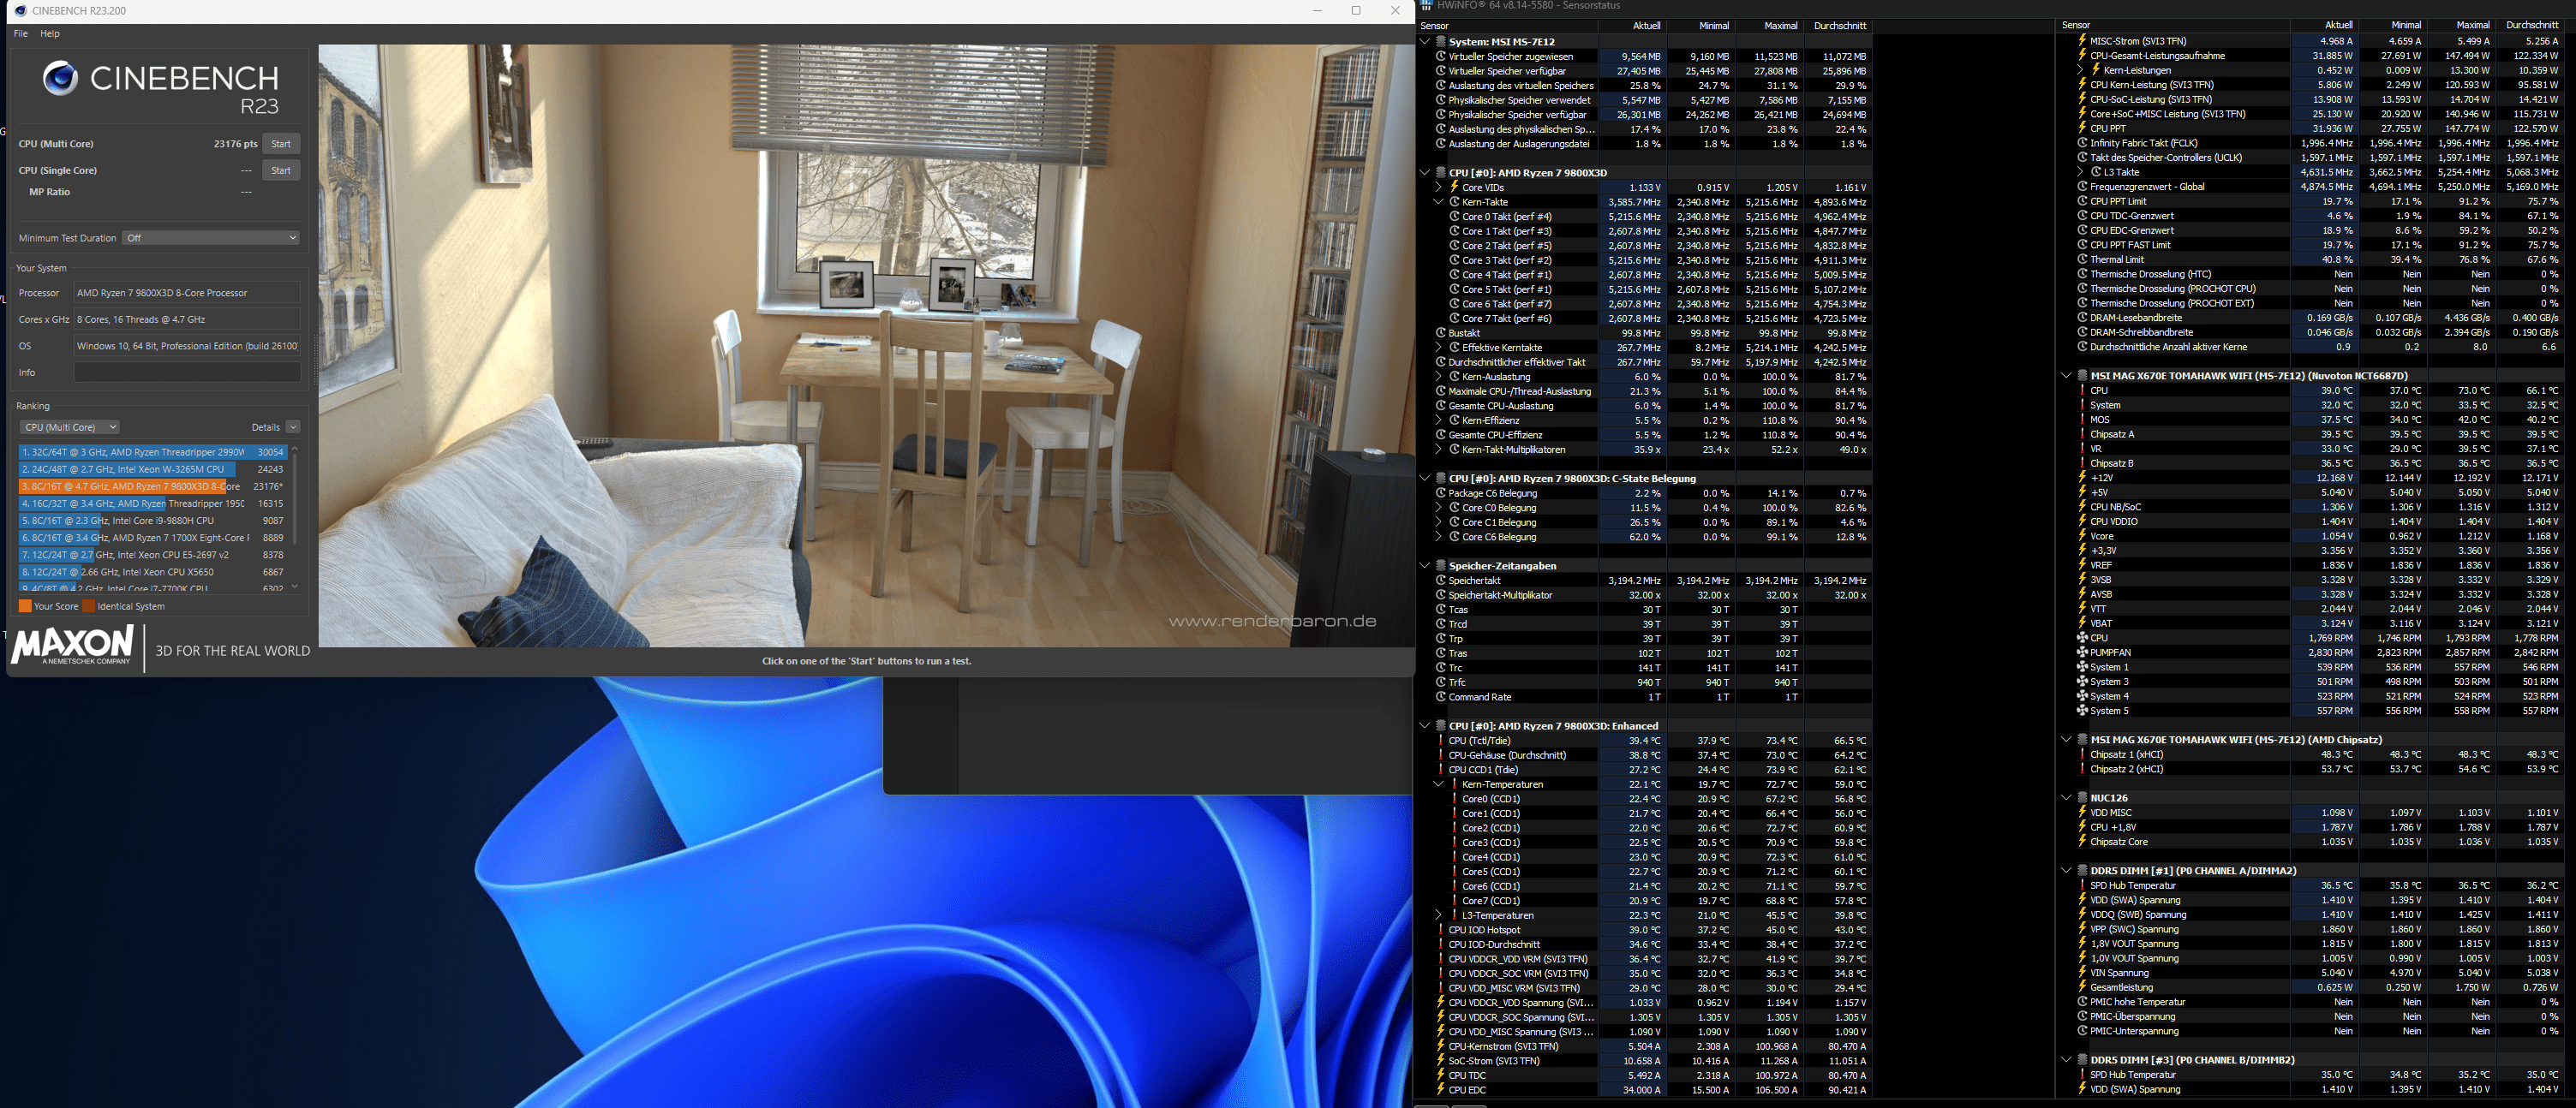Collapse CPU [#0]: AMD Ryzen 7 9800X3D group
The image size is (2576, 1108).
(x=1424, y=173)
